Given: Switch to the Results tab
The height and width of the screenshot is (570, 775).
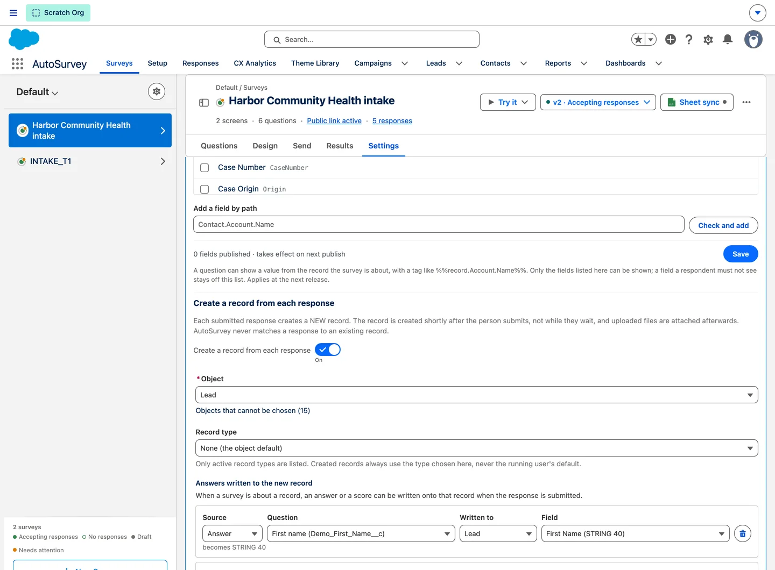Looking at the screenshot, I should [x=340, y=146].
